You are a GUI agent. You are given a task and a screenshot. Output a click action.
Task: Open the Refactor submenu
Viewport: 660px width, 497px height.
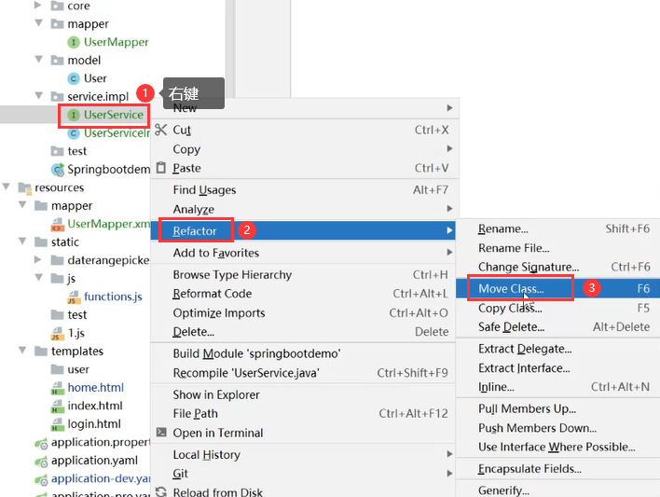303,230
